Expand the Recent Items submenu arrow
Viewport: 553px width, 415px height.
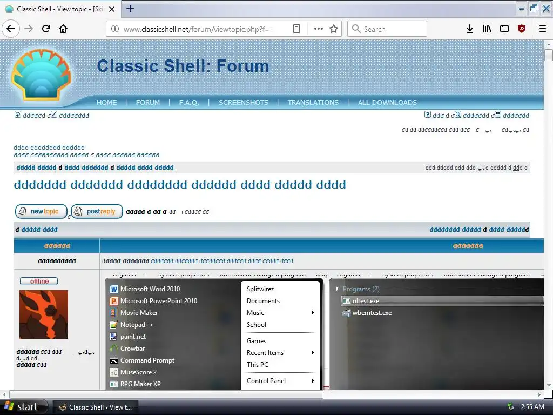pyautogui.click(x=313, y=353)
